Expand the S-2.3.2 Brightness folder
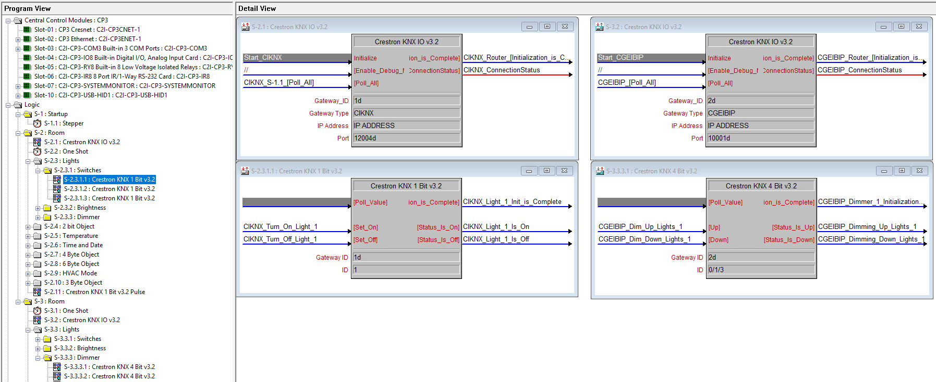 38,208
